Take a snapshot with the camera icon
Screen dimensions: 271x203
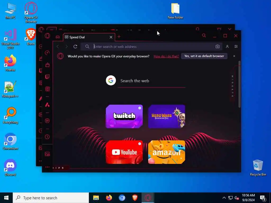[x=218, y=47]
